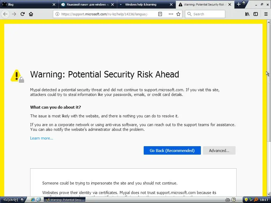271x203 pixels.
Task: Select the Warning: Potential Security Risk tab
Action: 205,4
